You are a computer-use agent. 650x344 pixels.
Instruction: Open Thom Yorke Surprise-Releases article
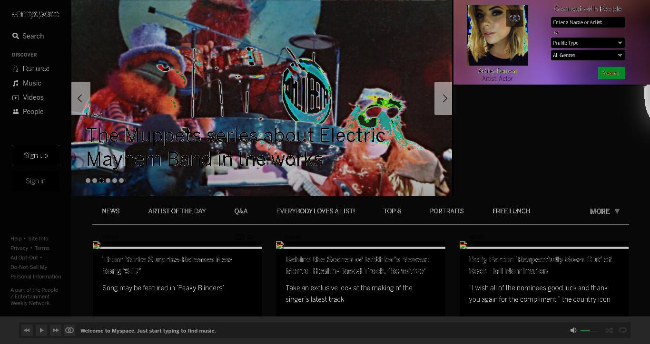point(167,265)
